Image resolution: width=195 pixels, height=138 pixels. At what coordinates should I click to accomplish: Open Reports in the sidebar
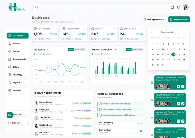click(x=17, y=83)
